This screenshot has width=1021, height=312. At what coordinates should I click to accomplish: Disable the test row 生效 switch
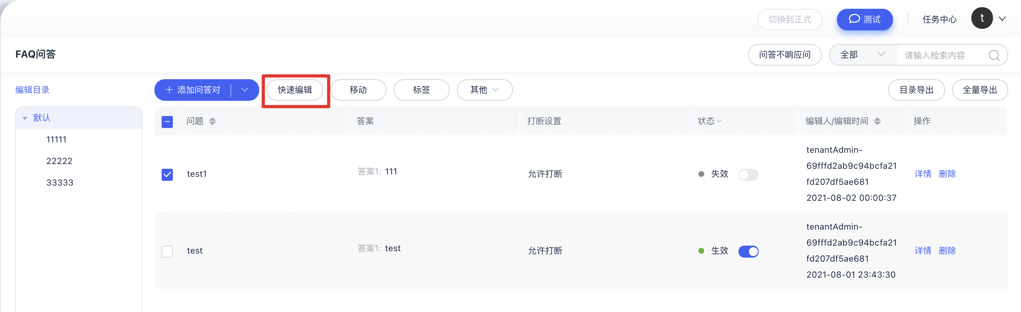coord(748,251)
